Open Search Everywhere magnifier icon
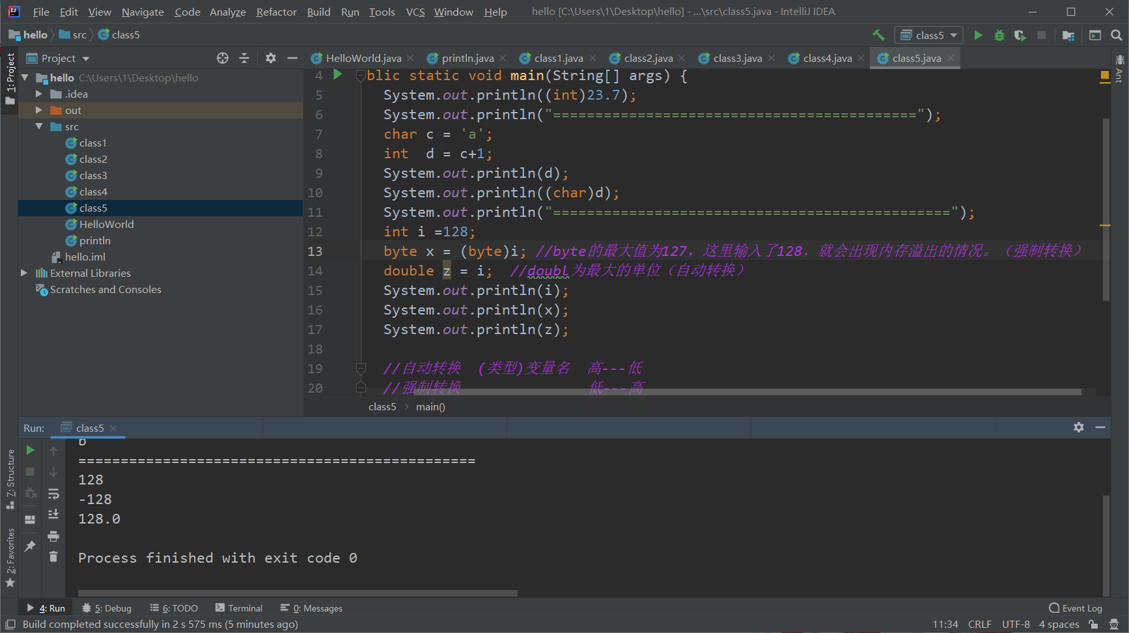This screenshot has height=633, width=1129. pyautogui.click(x=1116, y=35)
